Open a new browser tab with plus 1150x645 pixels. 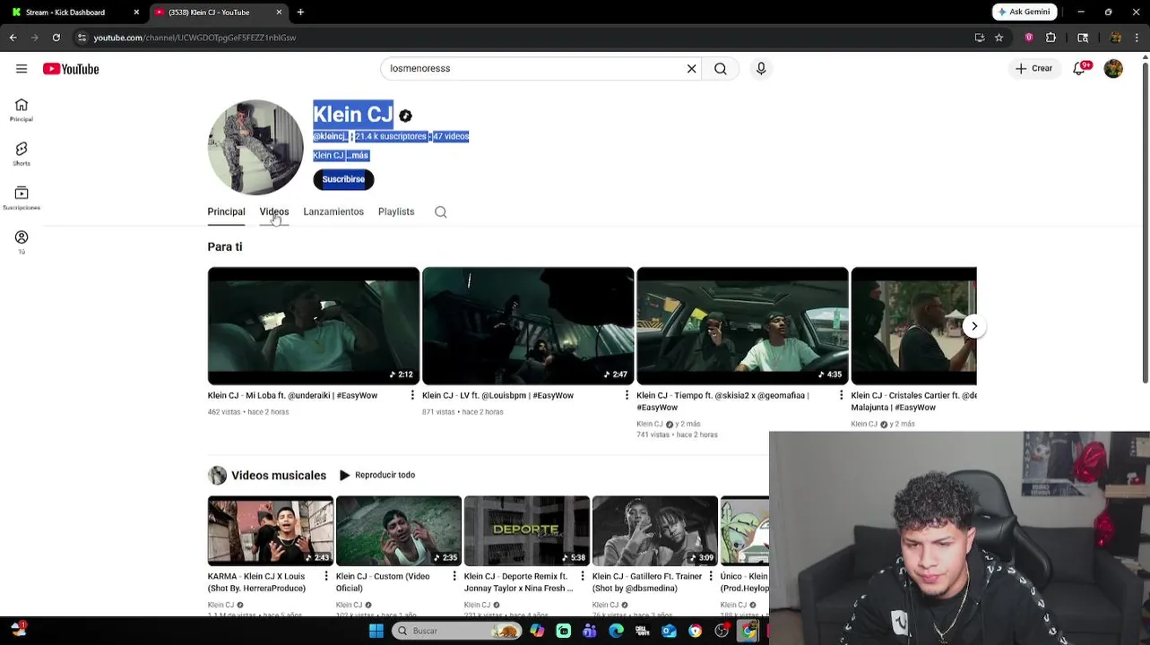coord(300,13)
